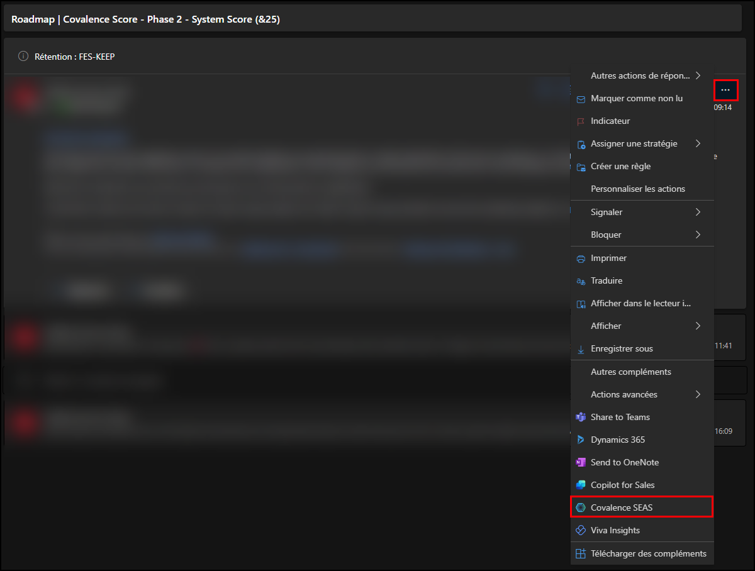Click the 11:41 message timestamp

(x=724, y=346)
